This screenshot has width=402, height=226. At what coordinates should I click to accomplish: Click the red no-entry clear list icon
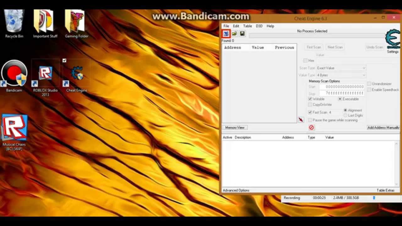[311, 127]
